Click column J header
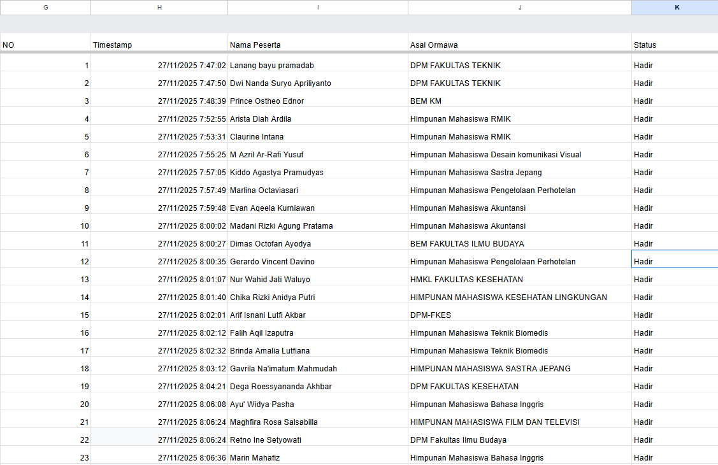 (520, 7)
